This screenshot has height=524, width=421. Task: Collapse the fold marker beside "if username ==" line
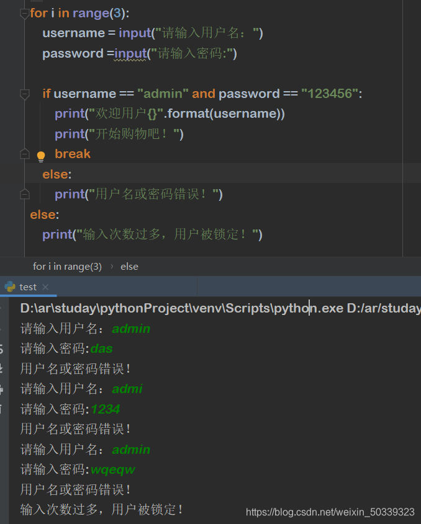click(24, 94)
